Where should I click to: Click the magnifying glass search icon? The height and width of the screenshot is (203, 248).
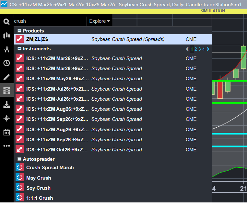pos(6,22)
